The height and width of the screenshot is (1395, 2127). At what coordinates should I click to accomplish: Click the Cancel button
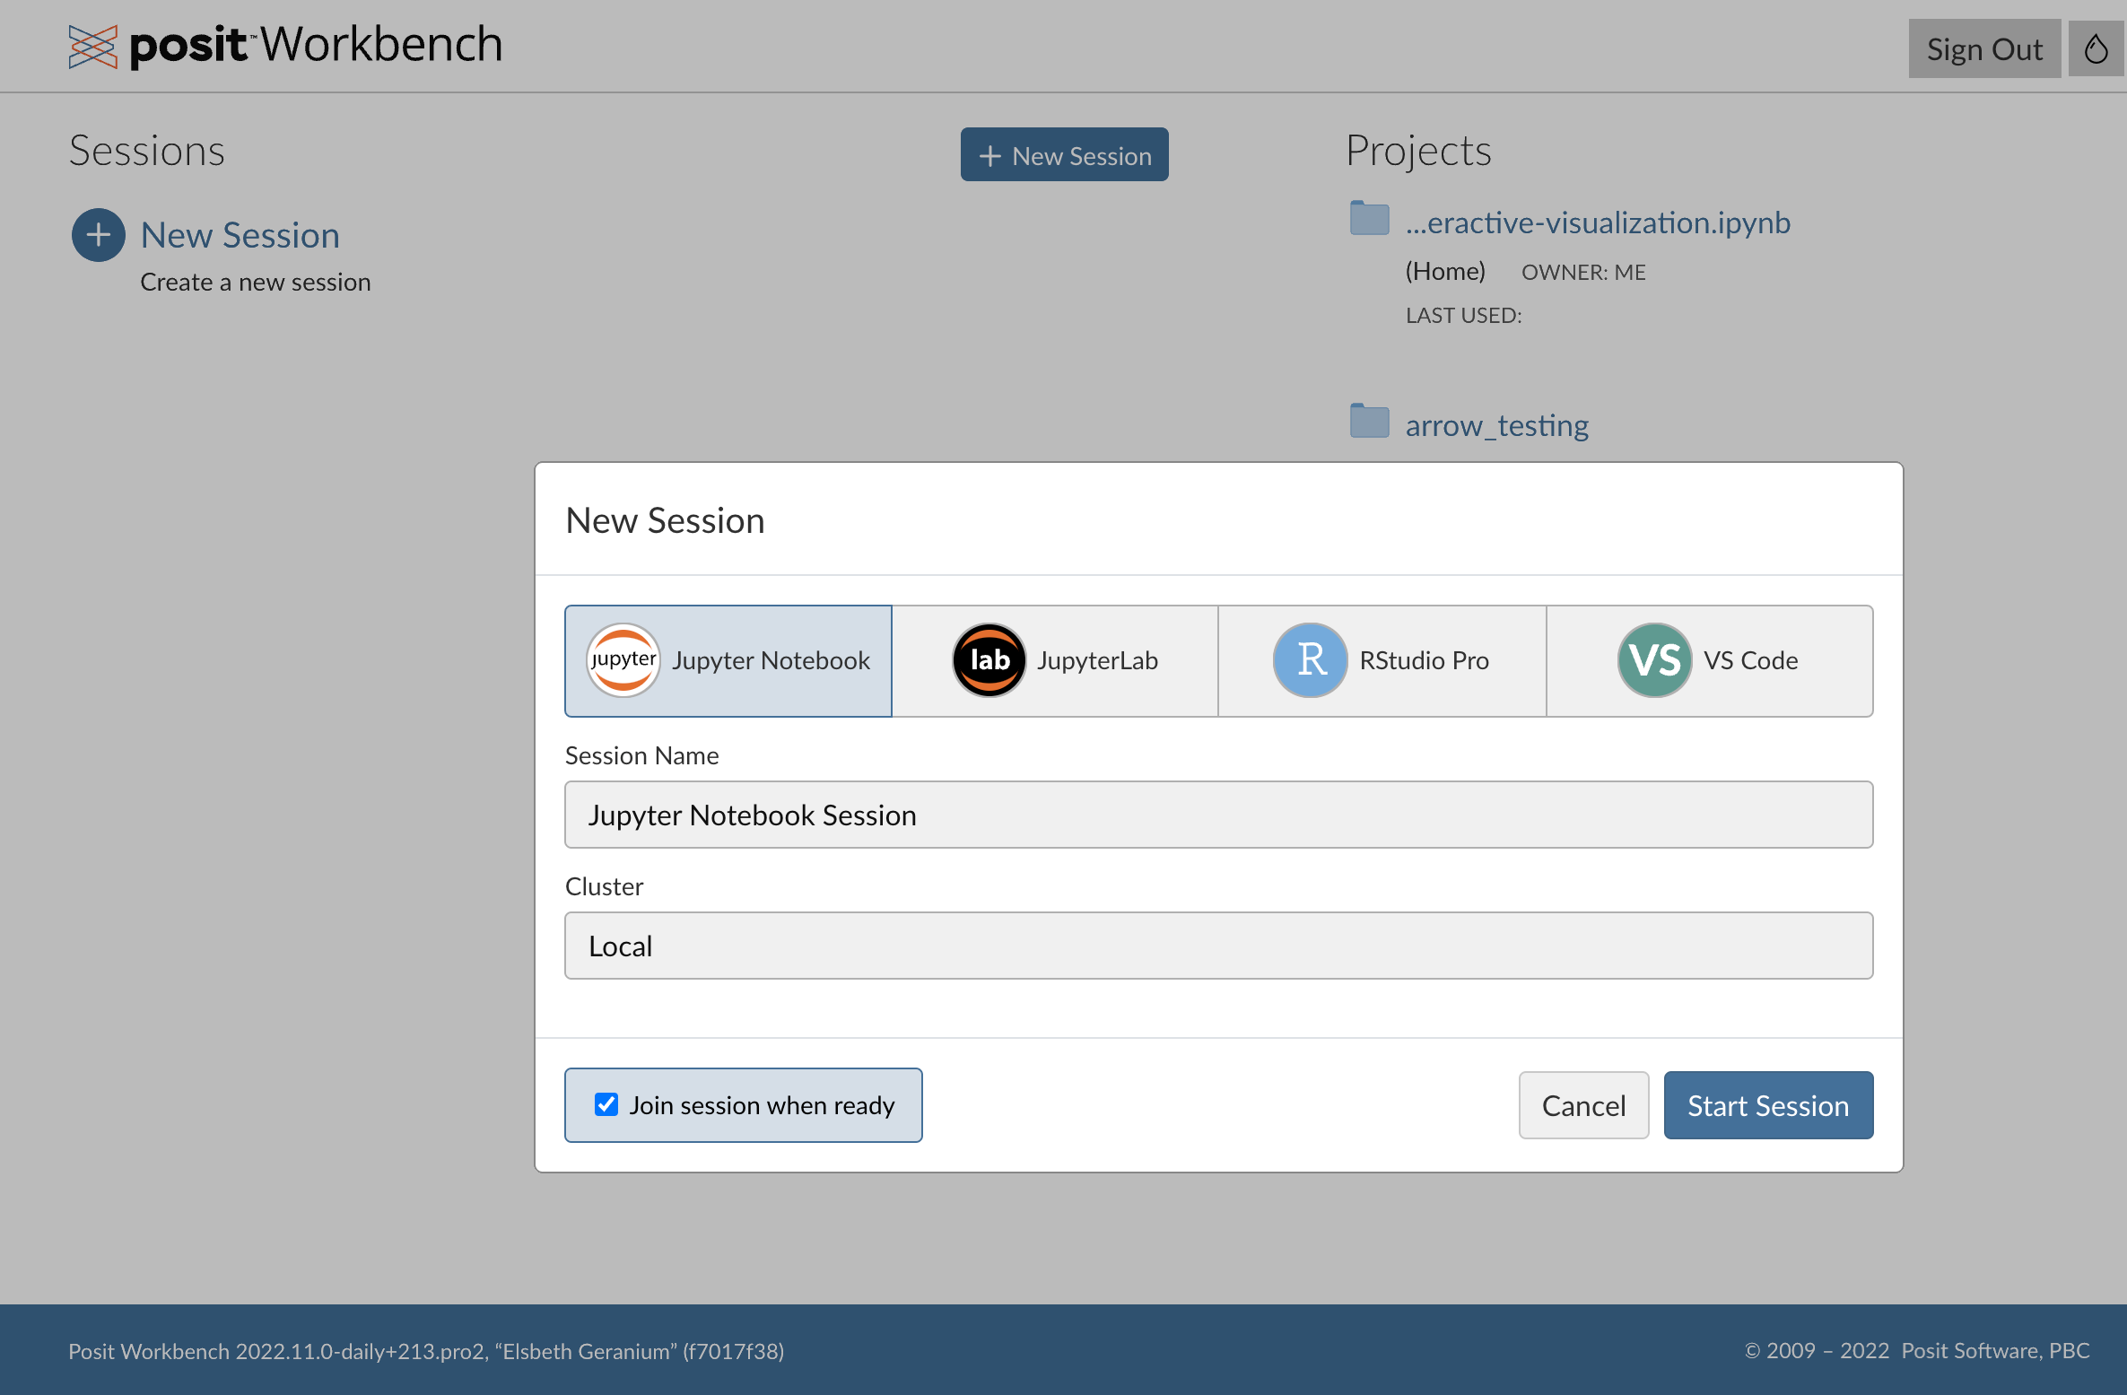click(x=1585, y=1105)
